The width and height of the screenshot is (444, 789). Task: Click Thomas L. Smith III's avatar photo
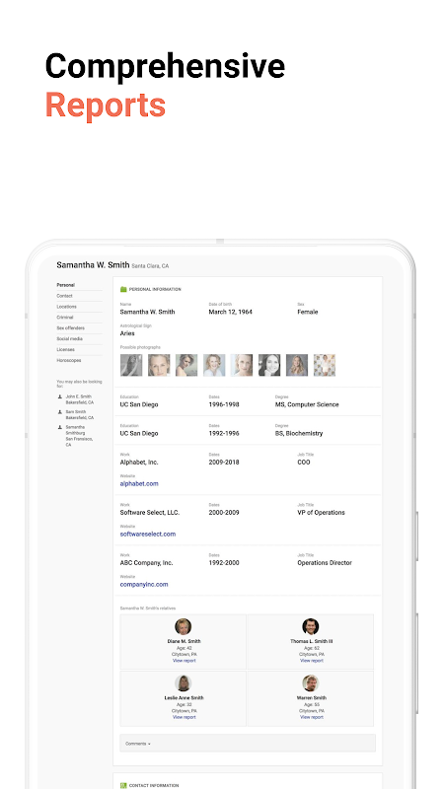click(x=311, y=626)
